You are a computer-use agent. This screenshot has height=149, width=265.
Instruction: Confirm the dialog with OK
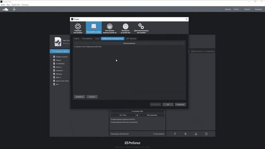[168, 105]
